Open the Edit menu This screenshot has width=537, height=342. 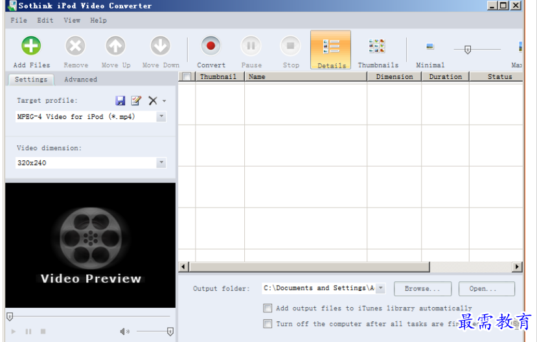coord(45,20)
